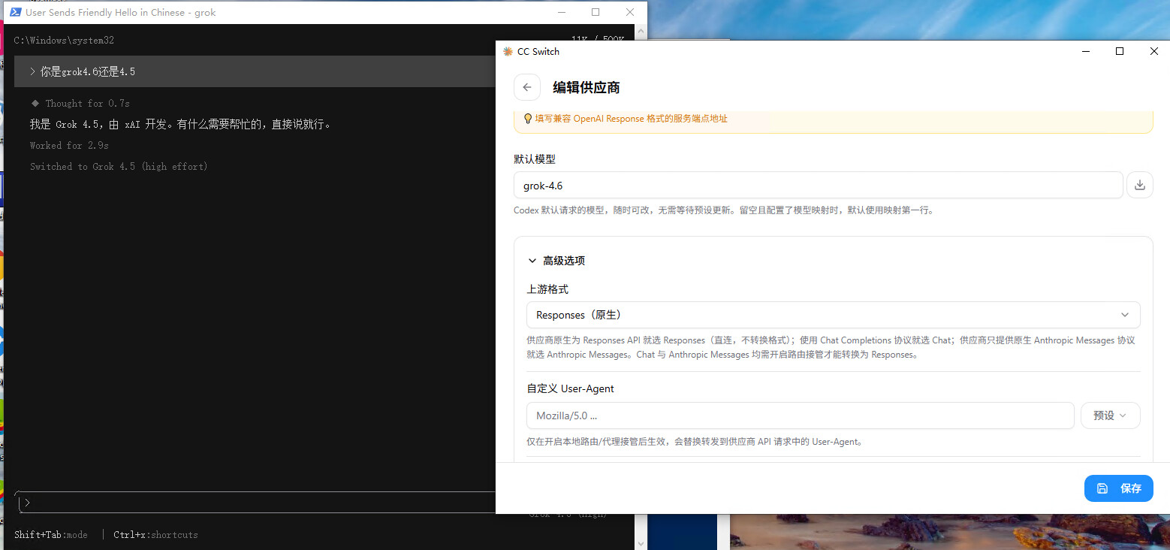Focus the prompt input box in the grok terminal

click(255, 503)
